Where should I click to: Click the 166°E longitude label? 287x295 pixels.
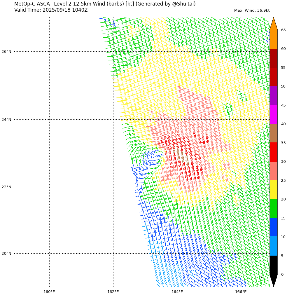coord(241,292)
